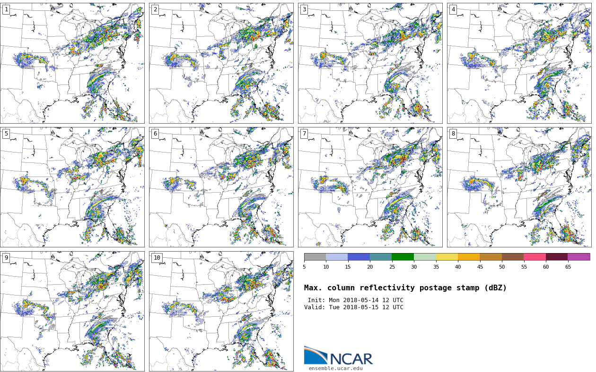This screenshot has height=372, width=596.
Task: Open ensemble member 6 reflectivity map
Action: [221, 187]
